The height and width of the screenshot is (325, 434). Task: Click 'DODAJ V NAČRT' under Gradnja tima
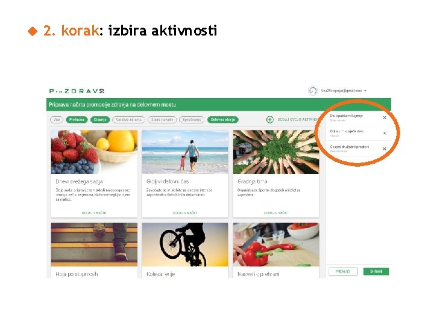point(275,213)
